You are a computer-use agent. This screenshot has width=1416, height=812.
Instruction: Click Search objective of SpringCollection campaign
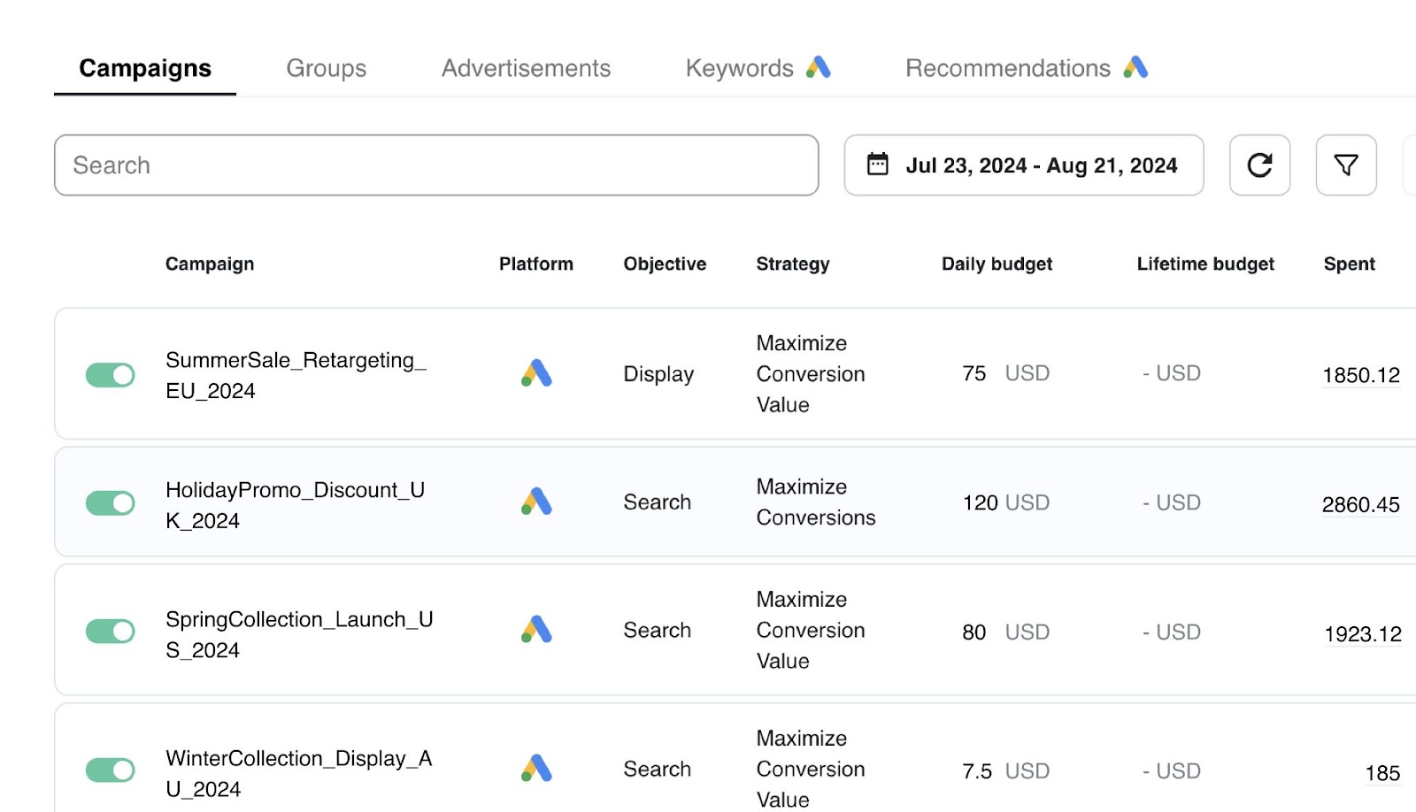[657, 631]
